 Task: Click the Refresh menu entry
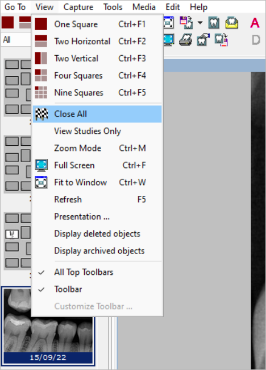[97, 199]
